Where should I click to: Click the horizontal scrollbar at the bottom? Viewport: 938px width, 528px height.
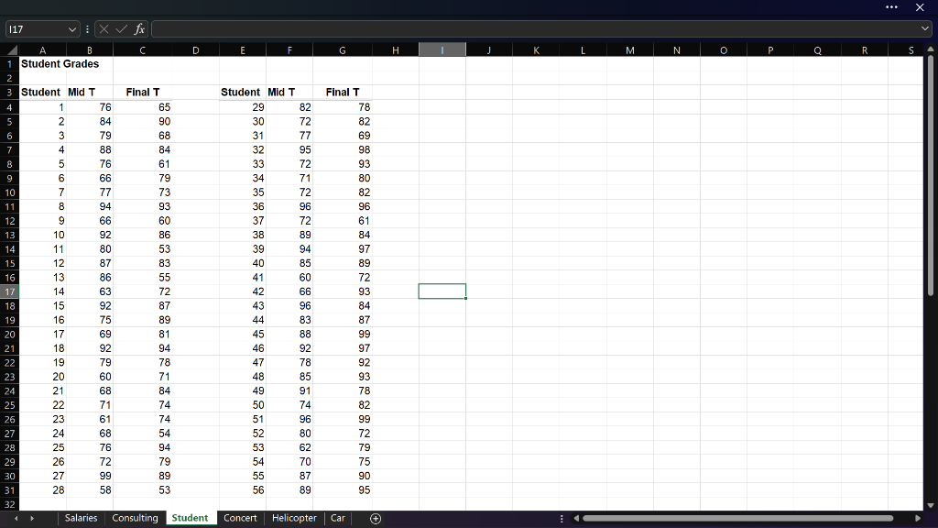pyautogui.click(x=733, y=518)
